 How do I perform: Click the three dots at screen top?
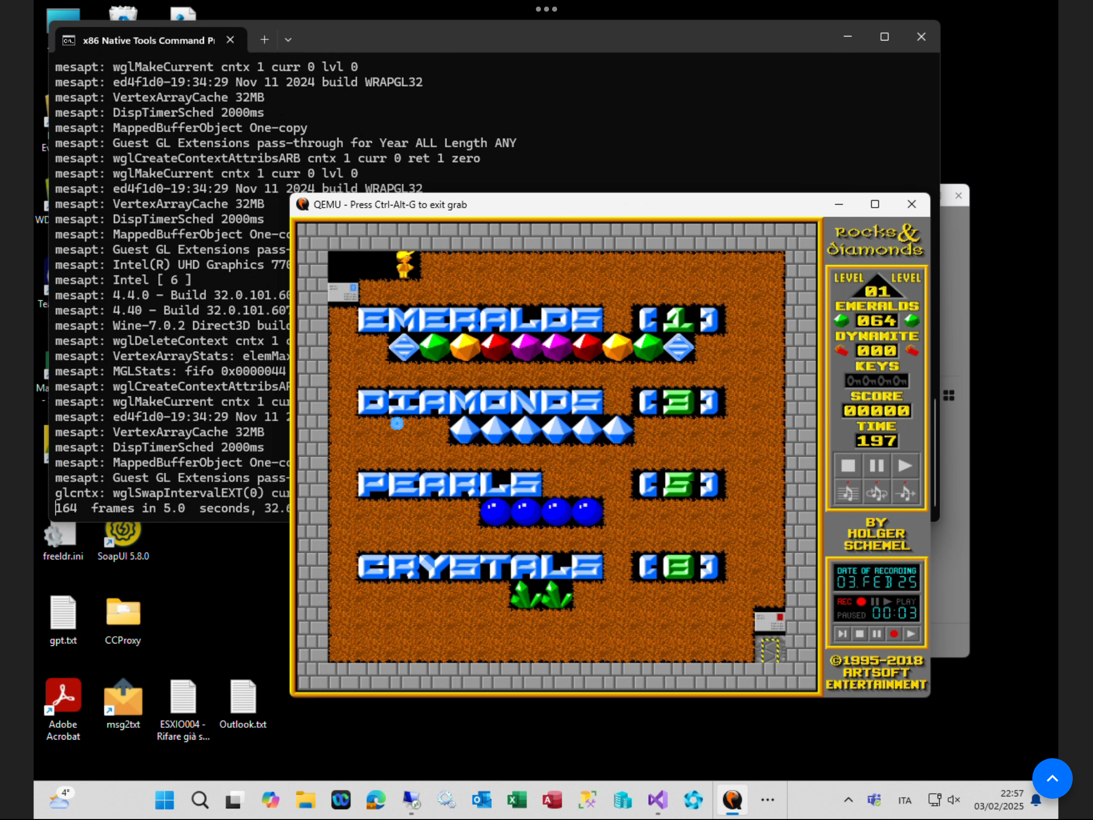[x=546, y=9]
